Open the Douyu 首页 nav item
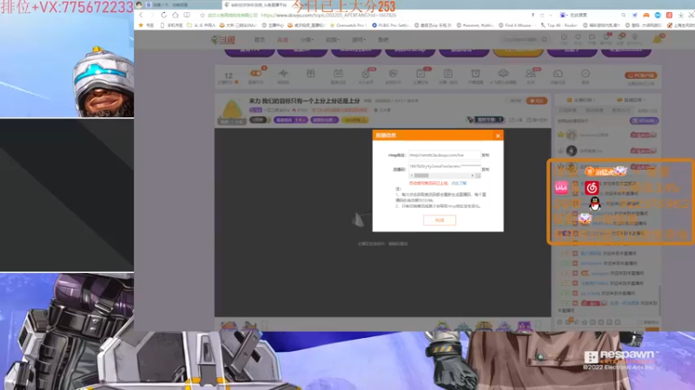Screen dimensions: 695x390 [259, 40]
